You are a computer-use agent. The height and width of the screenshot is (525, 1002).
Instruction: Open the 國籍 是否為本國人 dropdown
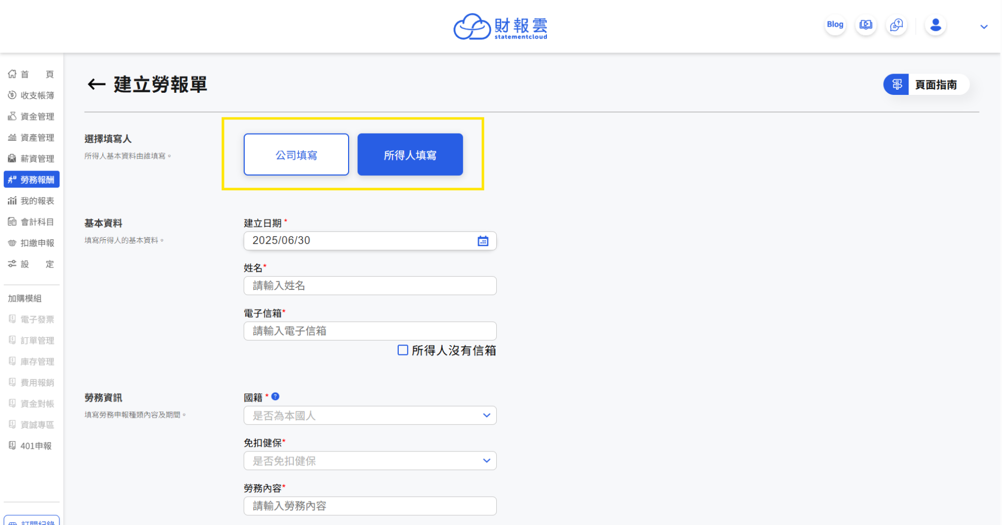369,416
